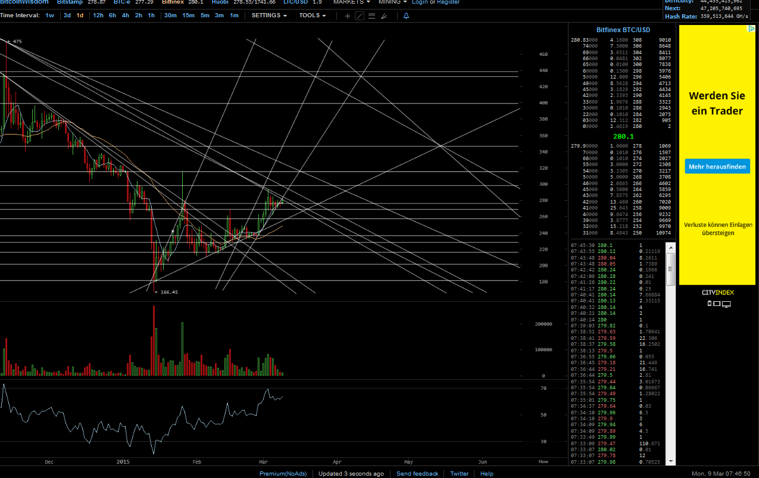Image resolution: width=759 pixels, height=478 pixels.
Task: Open the Twitter link
Action: point(459,474)
